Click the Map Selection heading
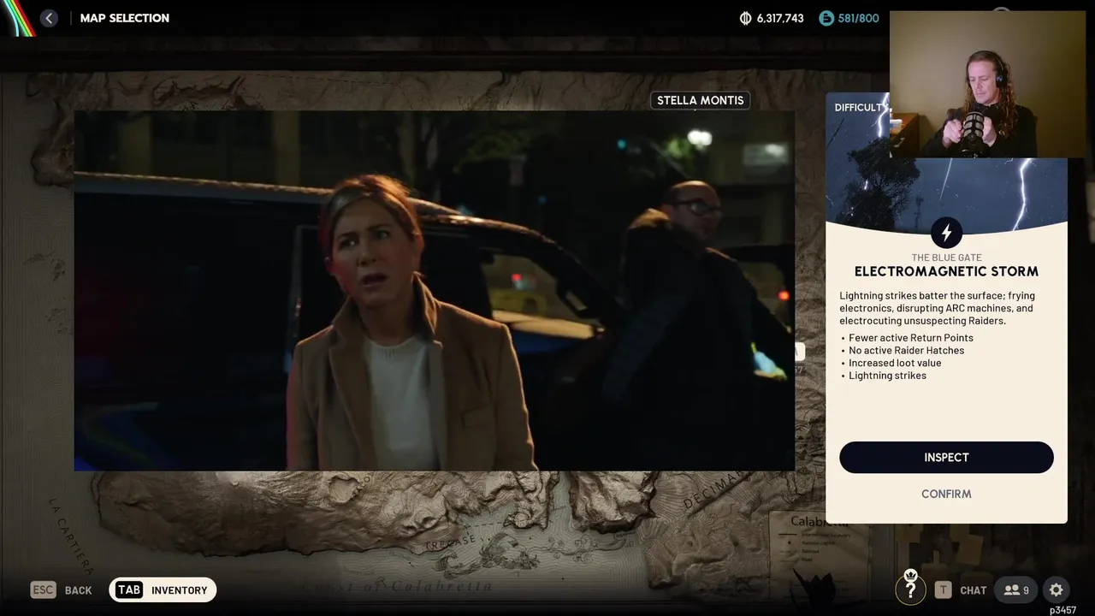1095x616 pixels. [125, 18]
